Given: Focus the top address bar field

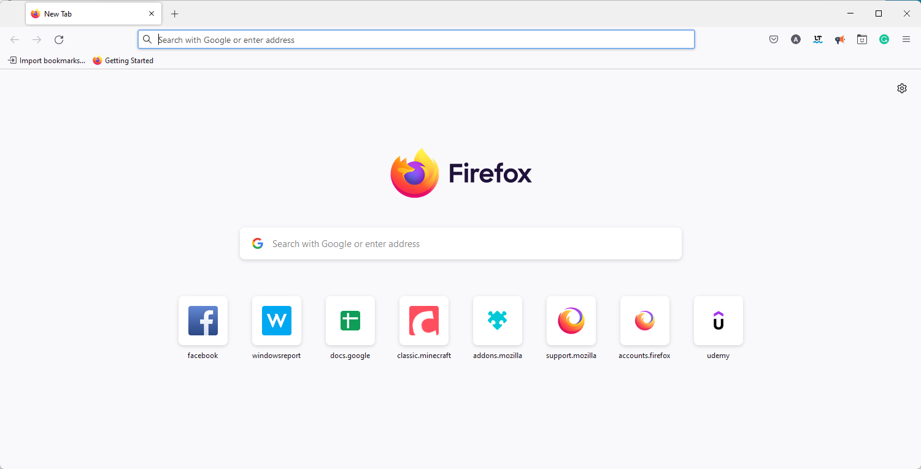Looking at the screenshot, I should click(x=416, y=40).
